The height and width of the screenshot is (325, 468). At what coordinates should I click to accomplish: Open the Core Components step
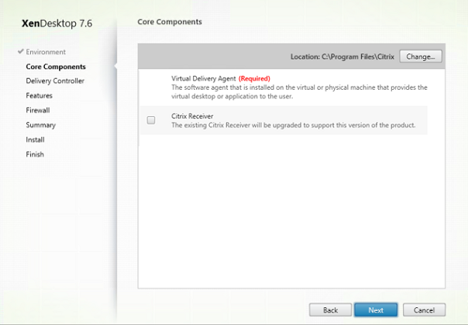[x=56, y=67]
